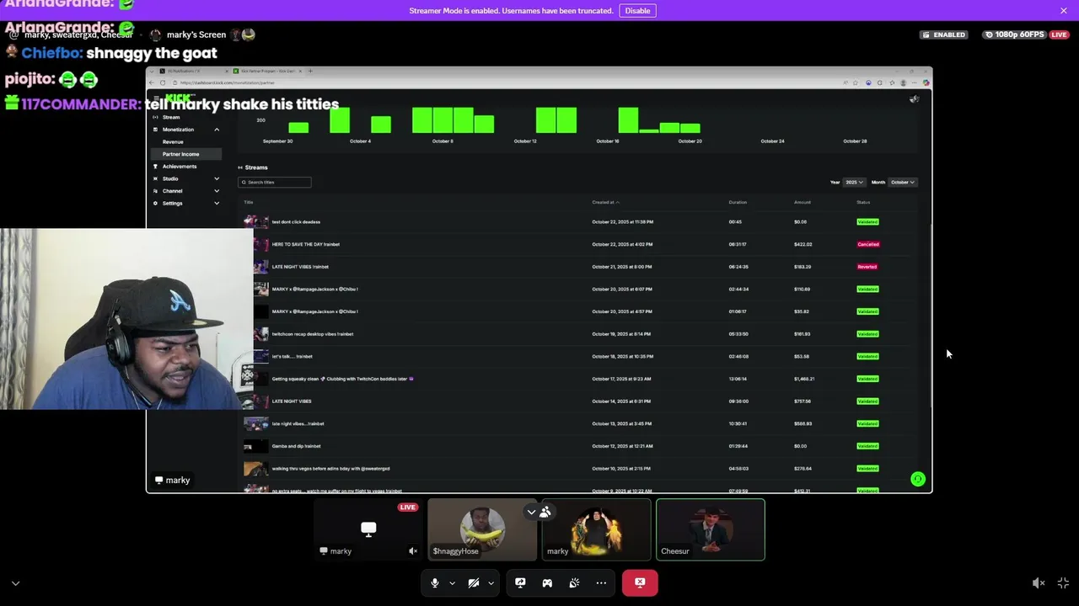
Task: Click the 13:06:14 duration cell
Action: click(x=738, y=379)
